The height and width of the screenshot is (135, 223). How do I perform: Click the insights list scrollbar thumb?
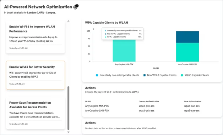coord(69,108)
